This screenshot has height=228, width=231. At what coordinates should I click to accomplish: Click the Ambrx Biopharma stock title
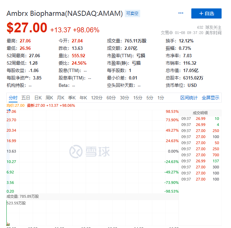(x=65, y=13)
